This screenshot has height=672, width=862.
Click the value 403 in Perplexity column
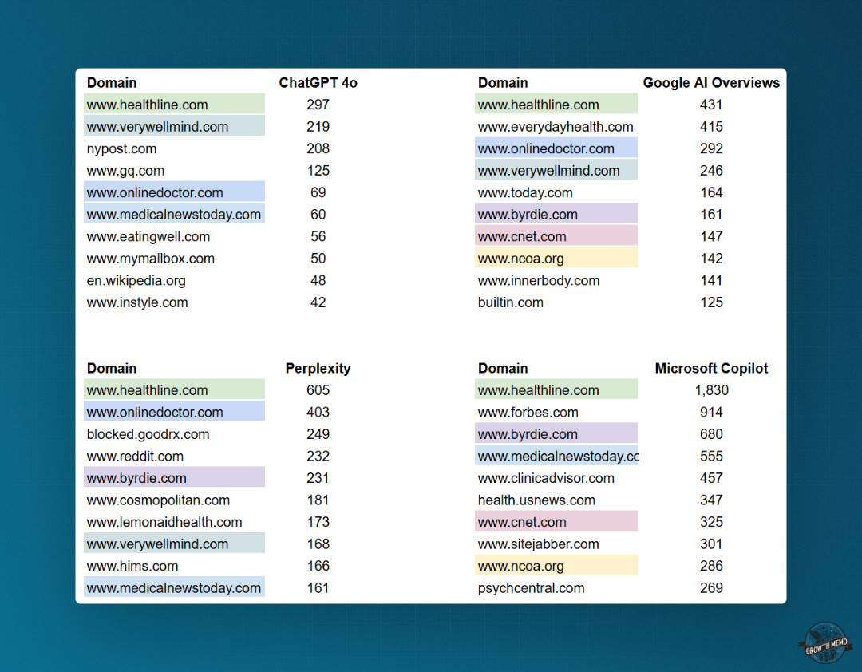point(318,413)
